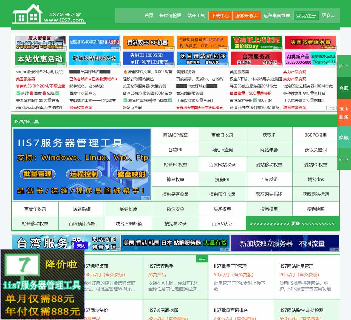This screenshot has width=351, height=320.
Task: Open the 谷歌PR tool
Action: 175,150
